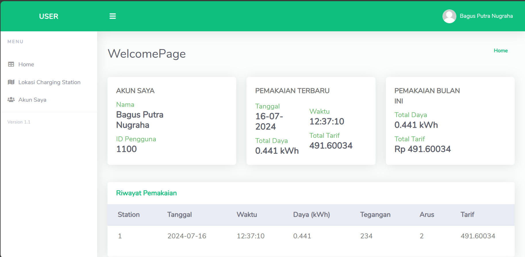This screenshot has width=525, height=257.
Task: Open the Lokasi Charging Station menu item
Action: click(x=49, y=82)
